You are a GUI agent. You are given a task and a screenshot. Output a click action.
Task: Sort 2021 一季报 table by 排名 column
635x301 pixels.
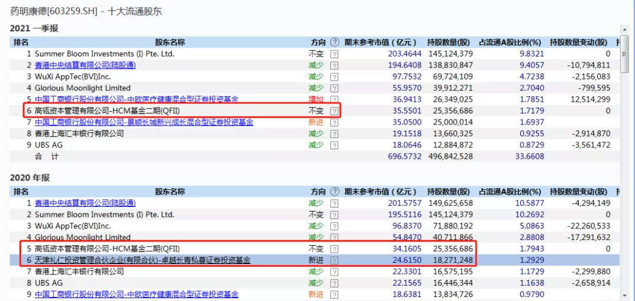(21, 42)
